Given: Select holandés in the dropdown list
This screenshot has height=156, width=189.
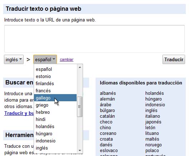Looking at the screenshot, I should 55,127.
